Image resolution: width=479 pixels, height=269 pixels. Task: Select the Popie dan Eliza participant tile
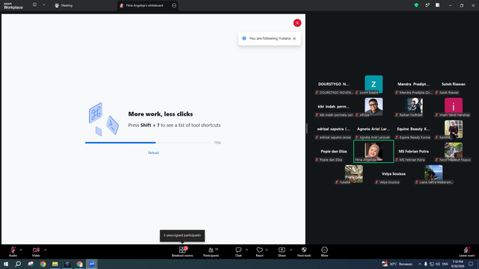coord(334,152)
